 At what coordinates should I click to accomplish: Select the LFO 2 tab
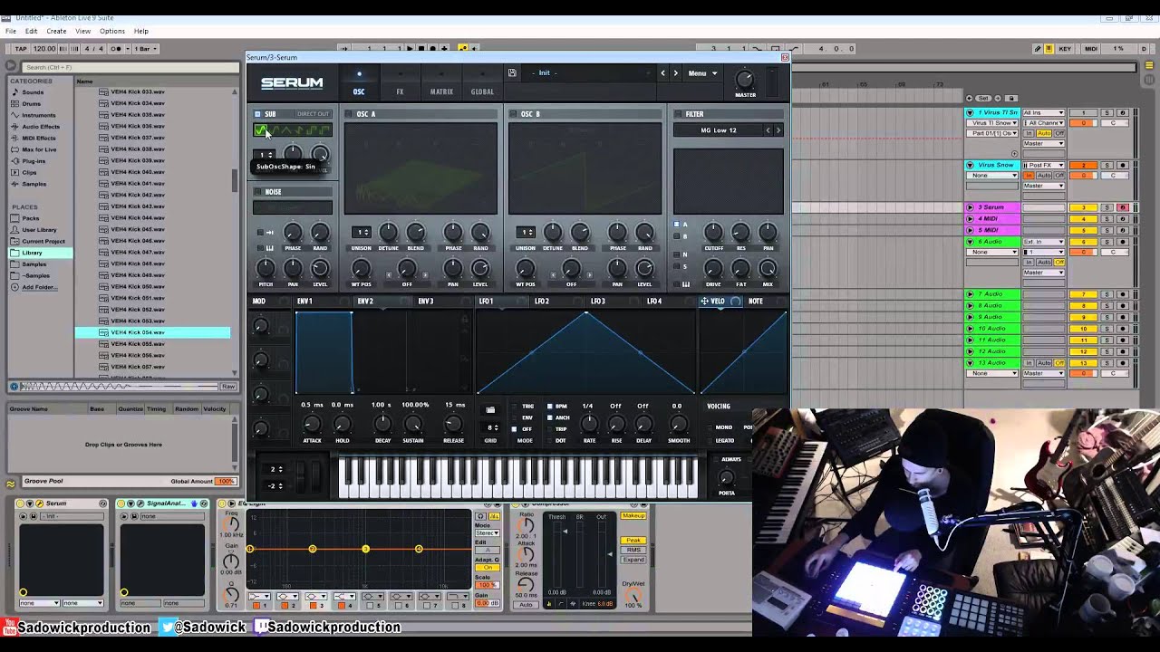542,302
